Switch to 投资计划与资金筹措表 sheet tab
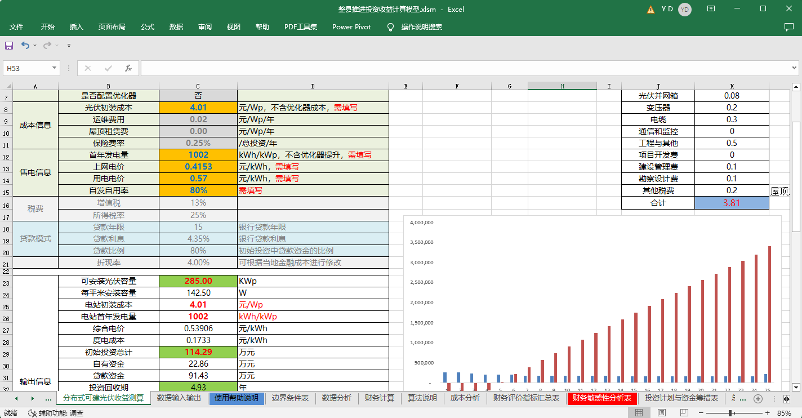 [x=681, y=398]
